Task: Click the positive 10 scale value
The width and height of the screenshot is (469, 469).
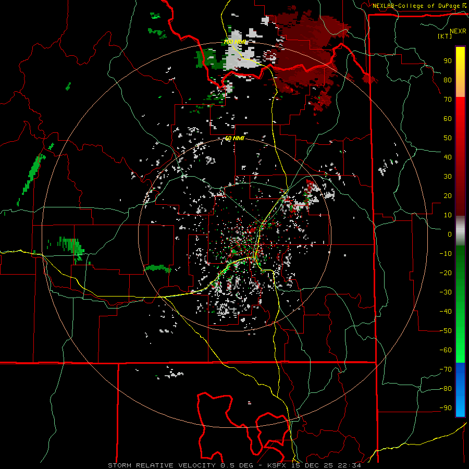Action: [x=448, y=215]
